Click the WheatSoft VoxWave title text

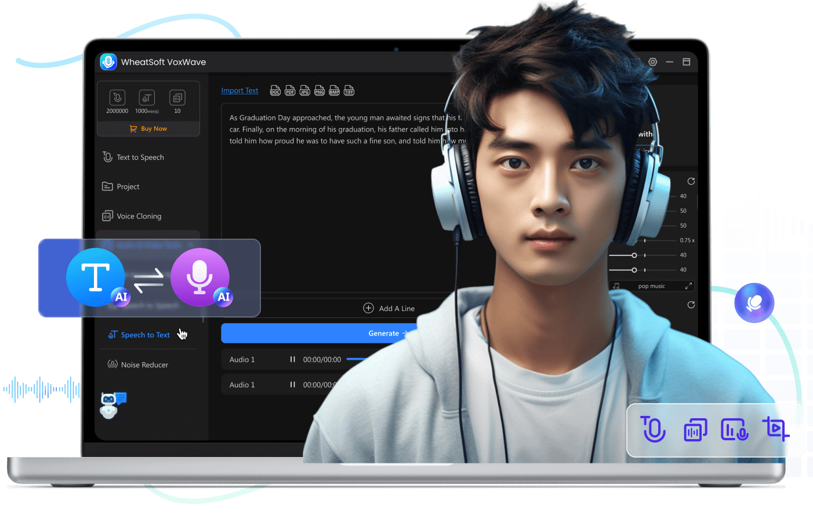tap(164, 62)
